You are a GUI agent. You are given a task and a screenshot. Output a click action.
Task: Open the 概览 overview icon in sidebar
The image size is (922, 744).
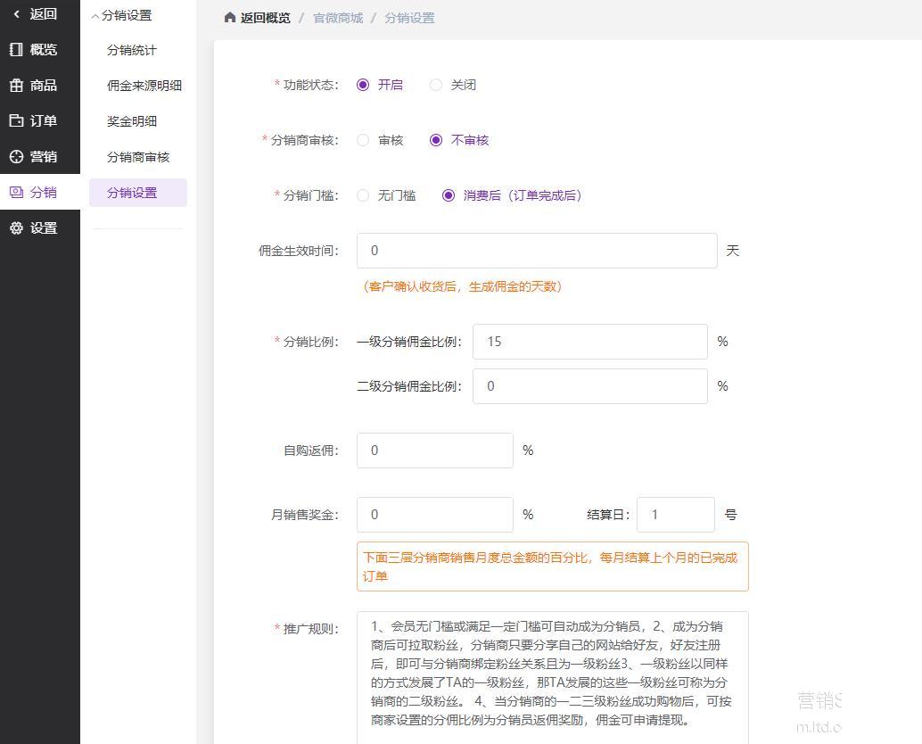(x=16, y=50)
